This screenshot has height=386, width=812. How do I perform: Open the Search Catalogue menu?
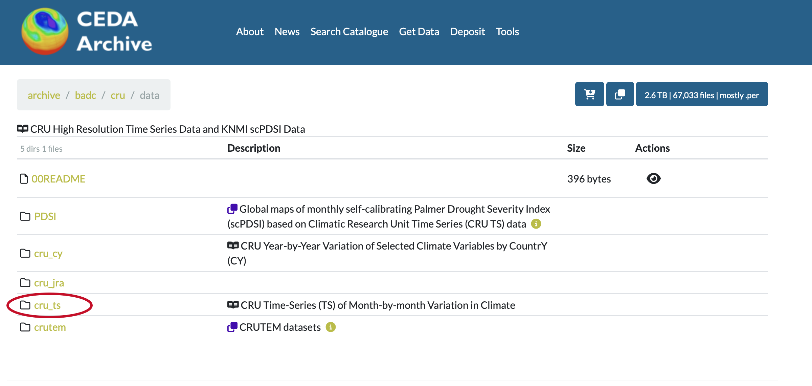(x=349, y=31)
